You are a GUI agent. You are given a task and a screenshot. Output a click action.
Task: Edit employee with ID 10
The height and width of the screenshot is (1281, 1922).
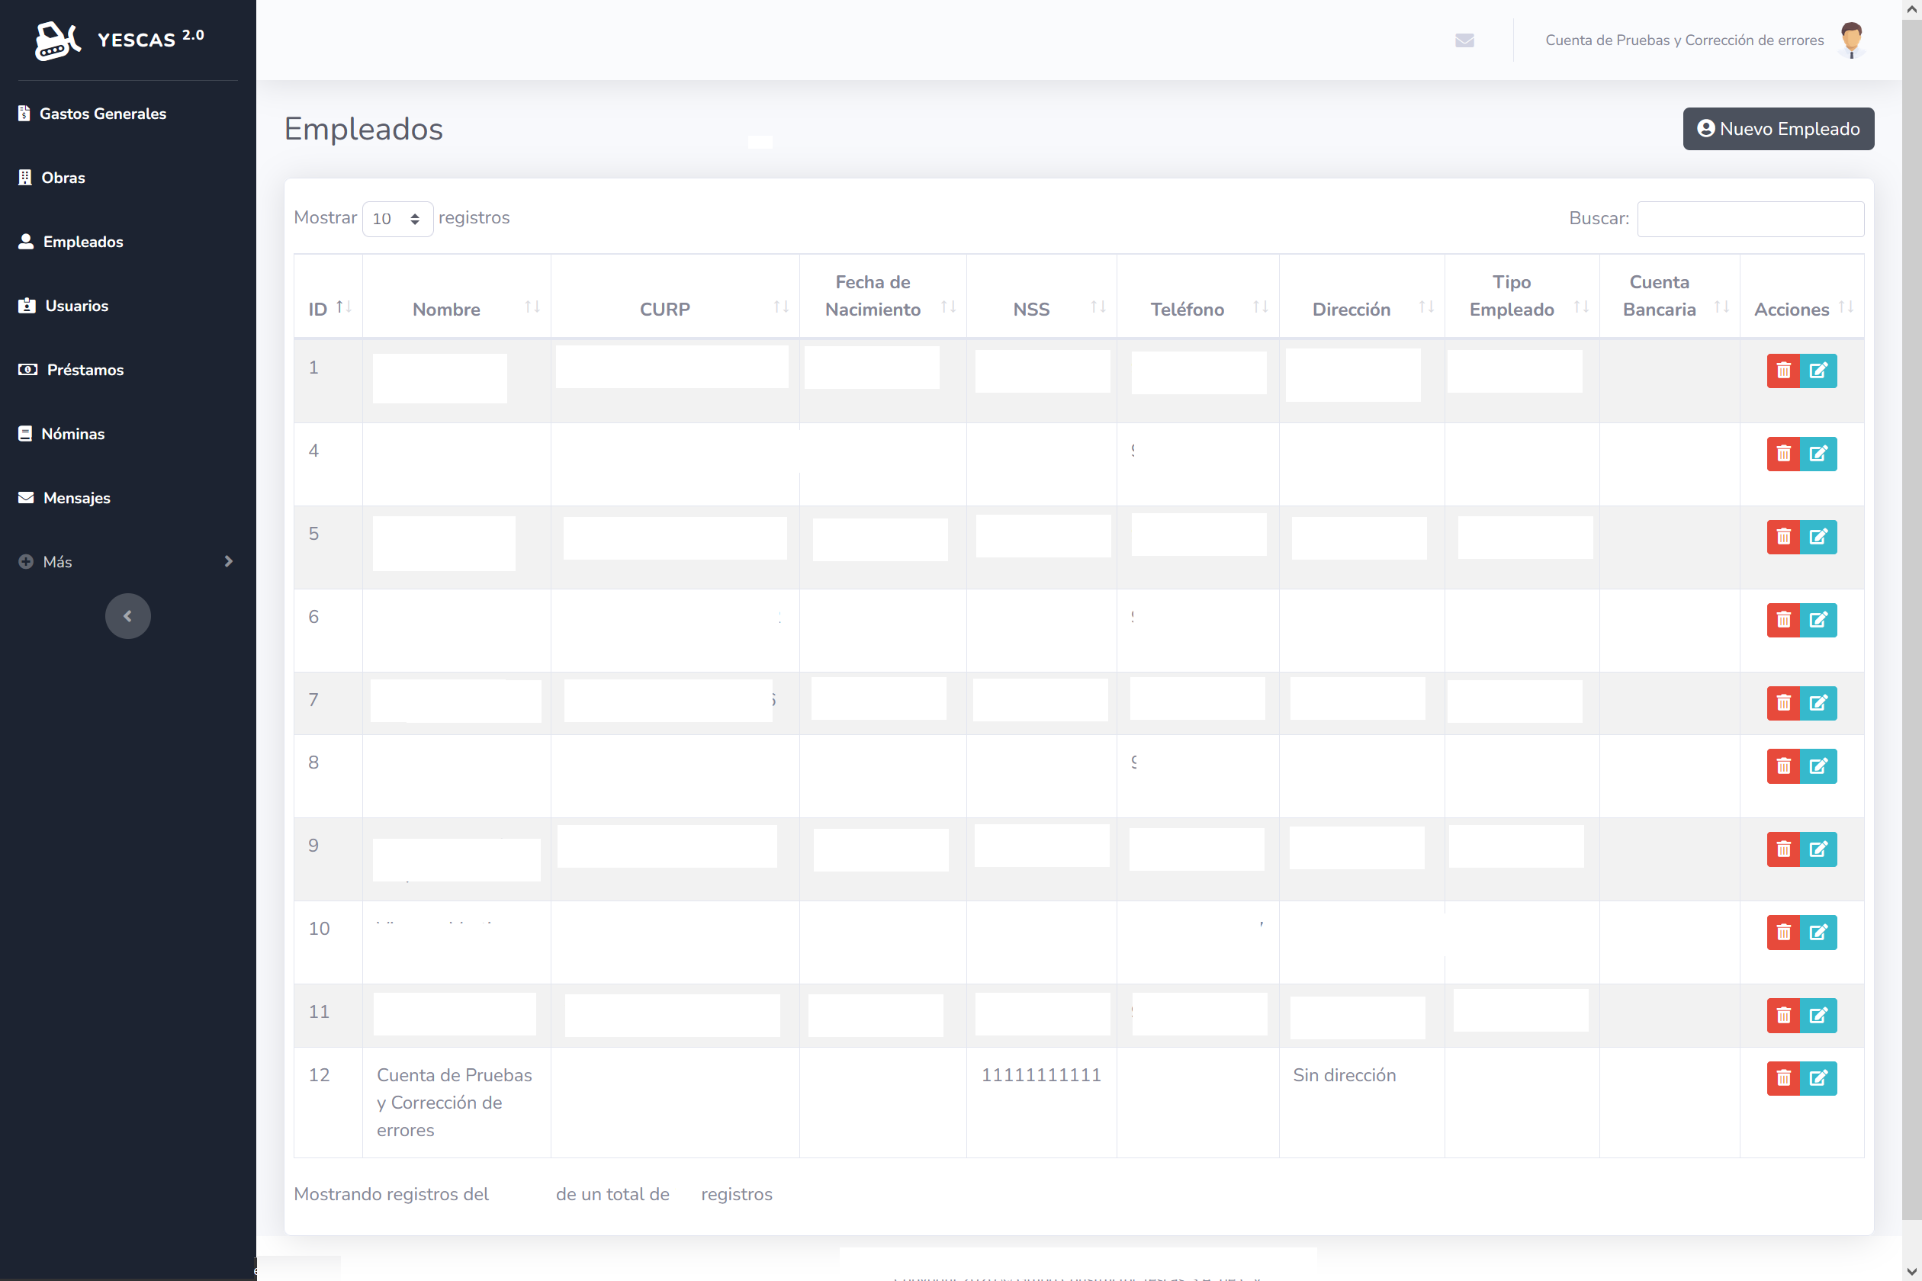pos(1818,933)
